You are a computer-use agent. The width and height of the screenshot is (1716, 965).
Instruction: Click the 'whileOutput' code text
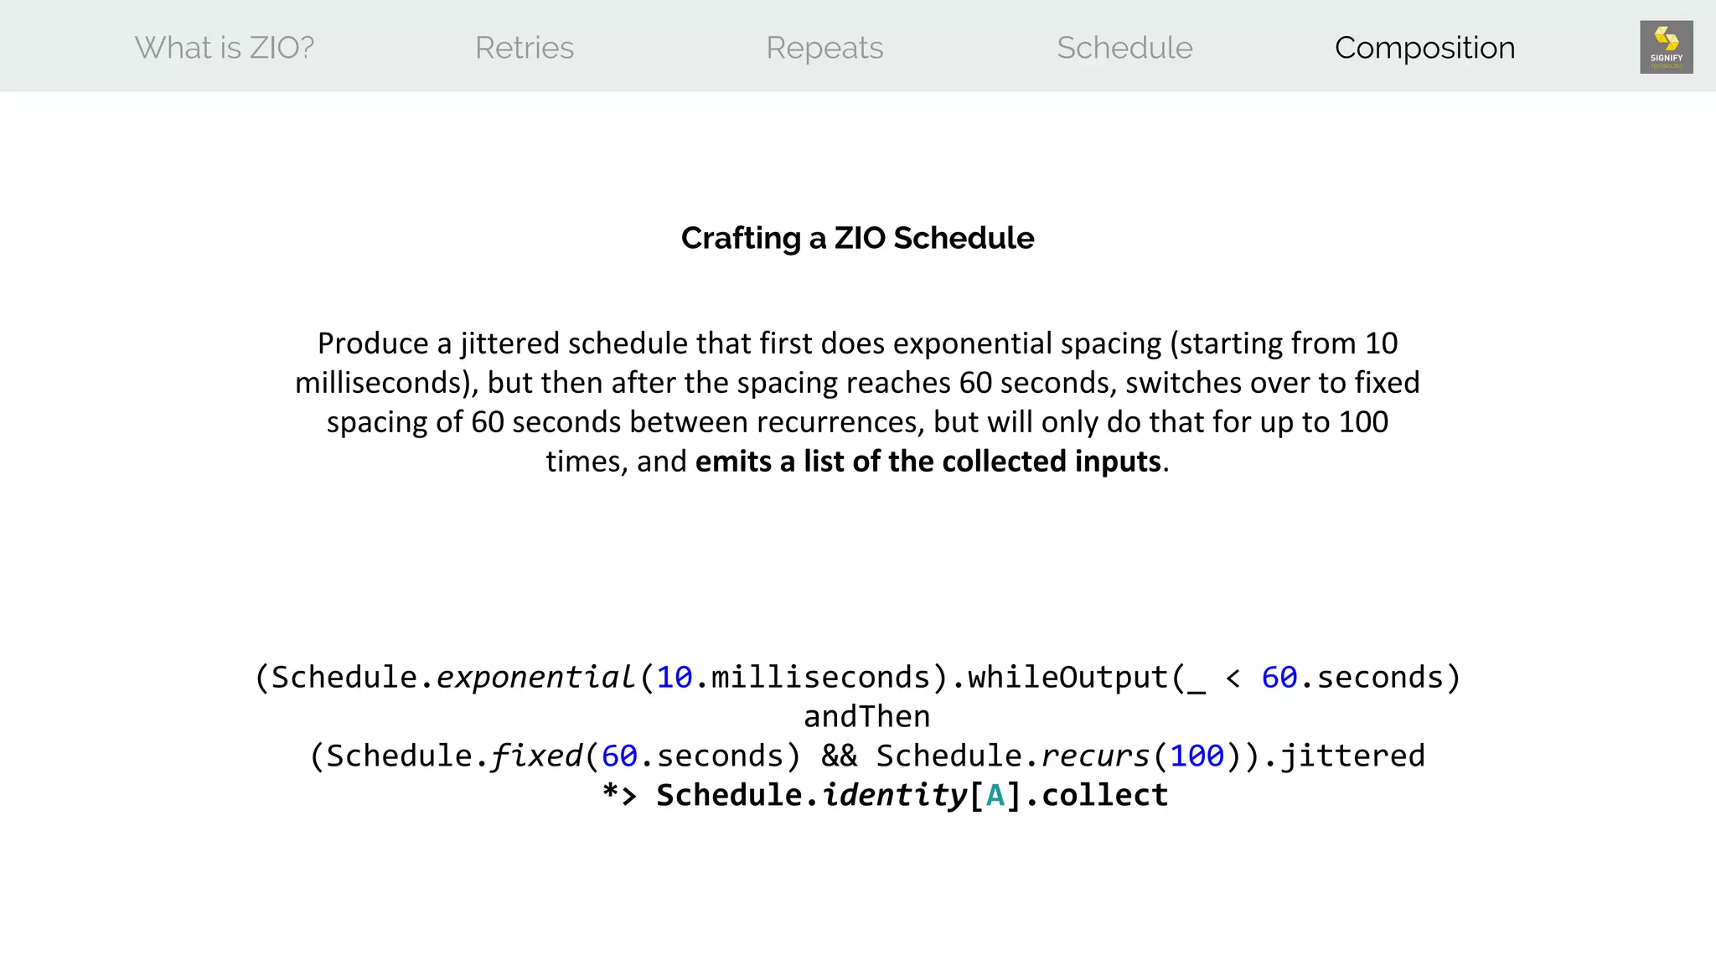1067,678
